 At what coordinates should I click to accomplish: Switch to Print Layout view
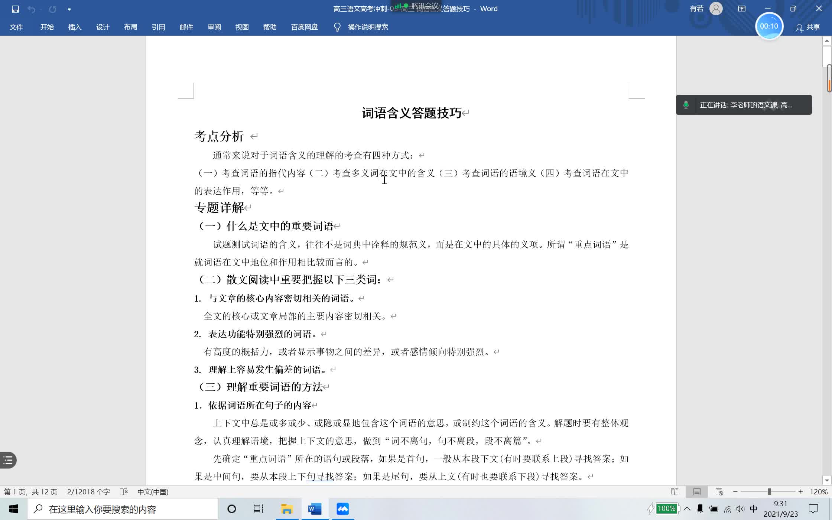(x=697, y=492)
